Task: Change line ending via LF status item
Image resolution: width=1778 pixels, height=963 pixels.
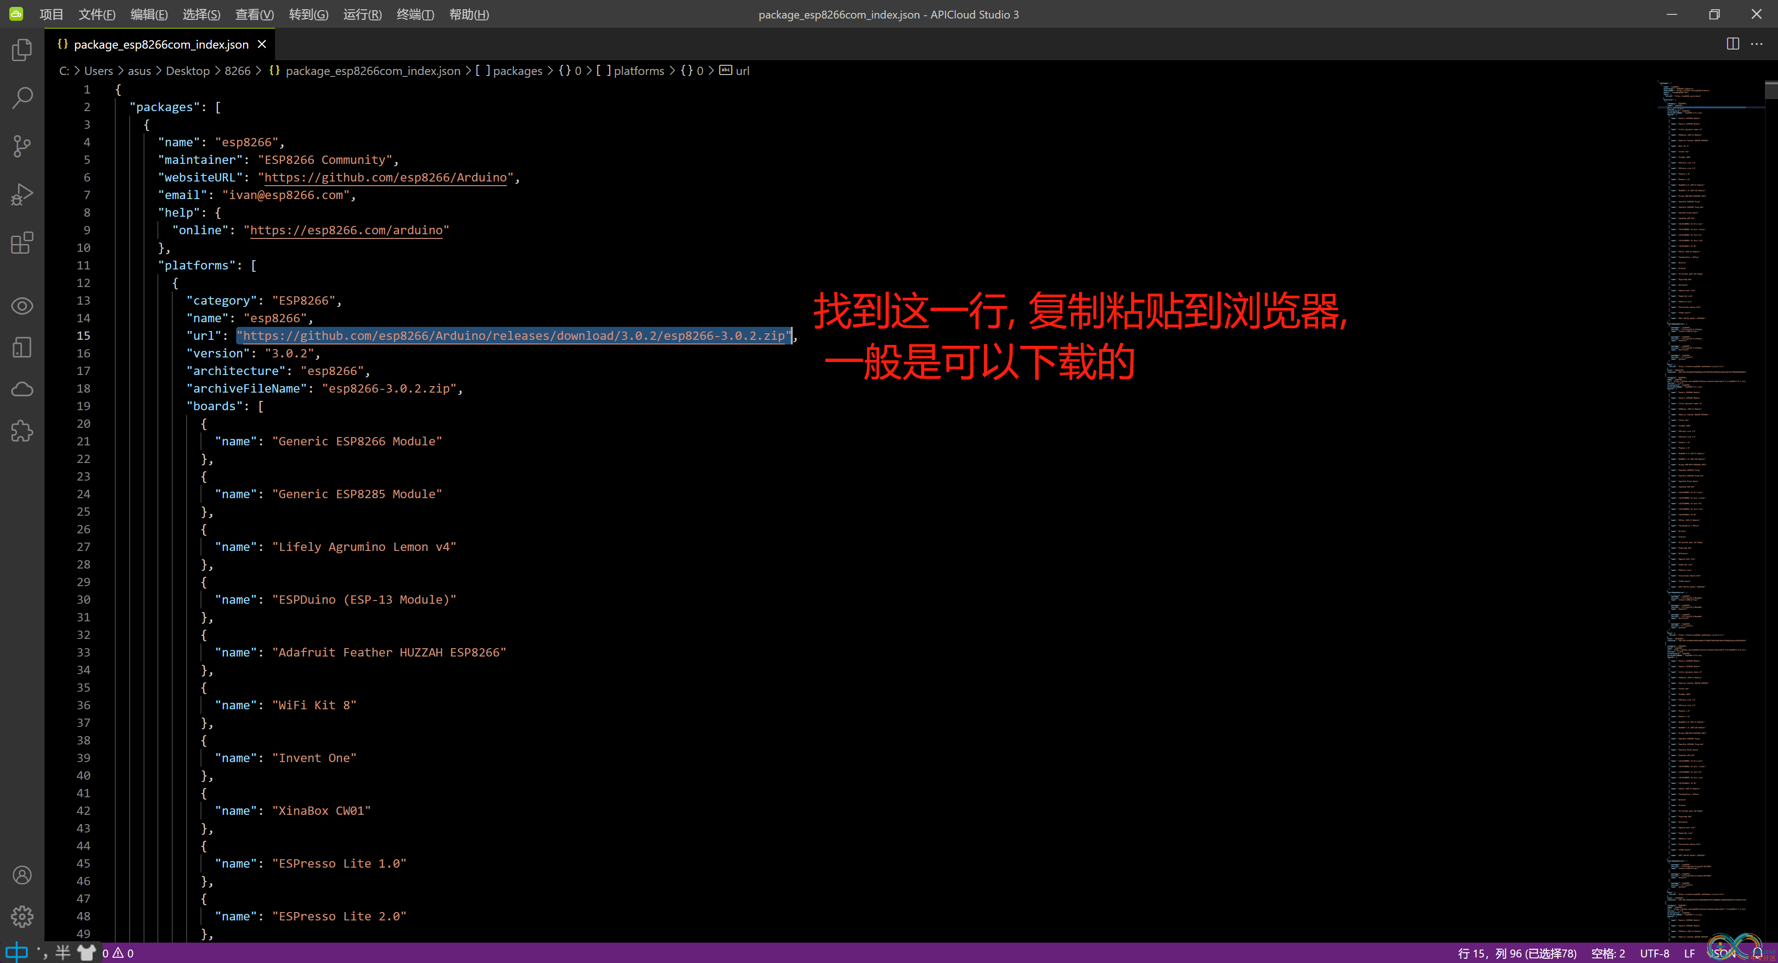Action: pos(1690,953)
